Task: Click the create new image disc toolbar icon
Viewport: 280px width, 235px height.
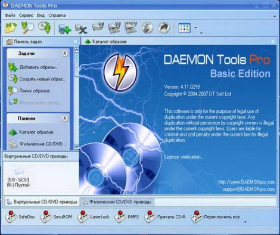Action: pyautogui.click(x=45, y=27)
